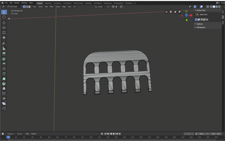Open the File menu

click(x=6, y=3)
